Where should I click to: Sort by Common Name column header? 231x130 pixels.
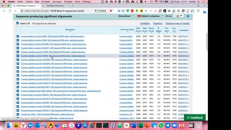127,30
